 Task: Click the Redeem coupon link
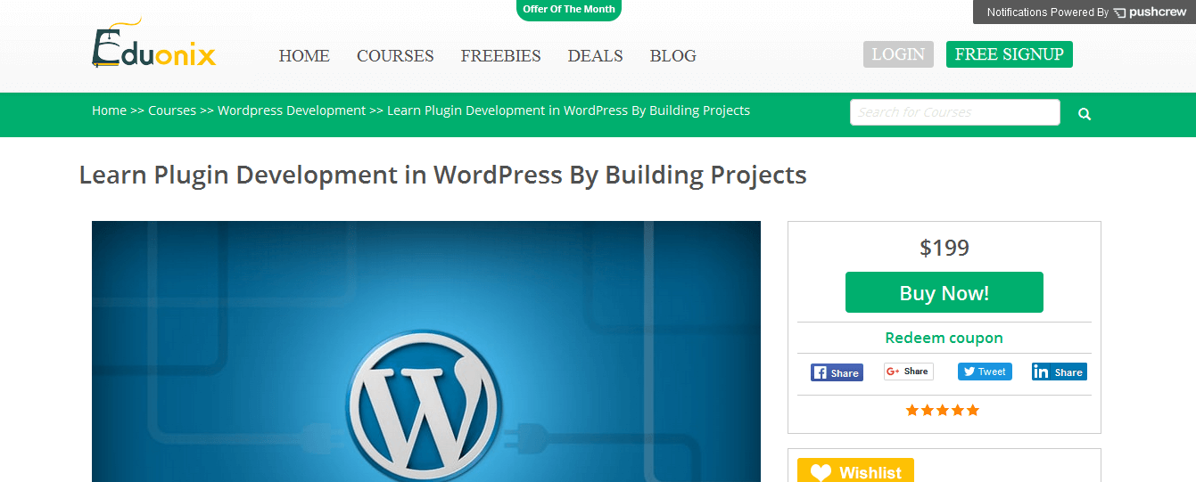[944, 338]
